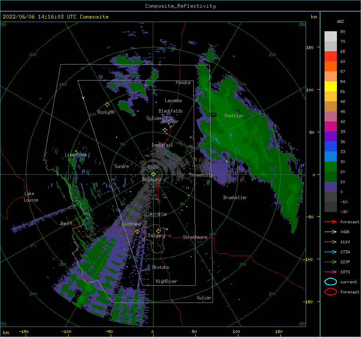Click the Blackfalds town label
361x337 pixels.
click(x=170, y=111)
